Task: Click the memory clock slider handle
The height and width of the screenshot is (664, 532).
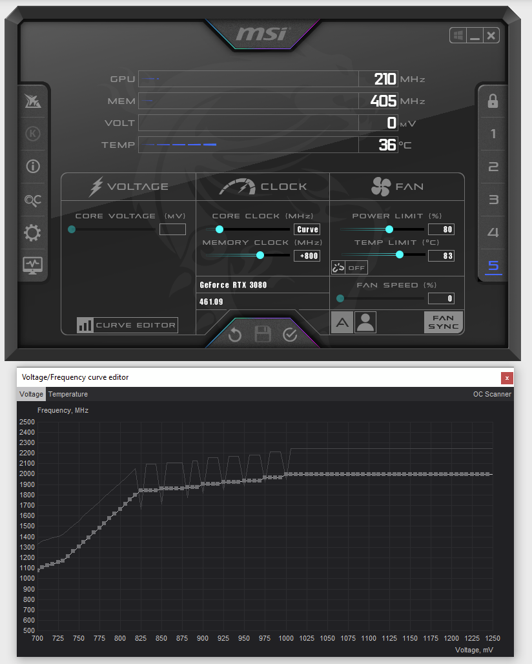Action: pyautogui.click(x=260, y=255)
